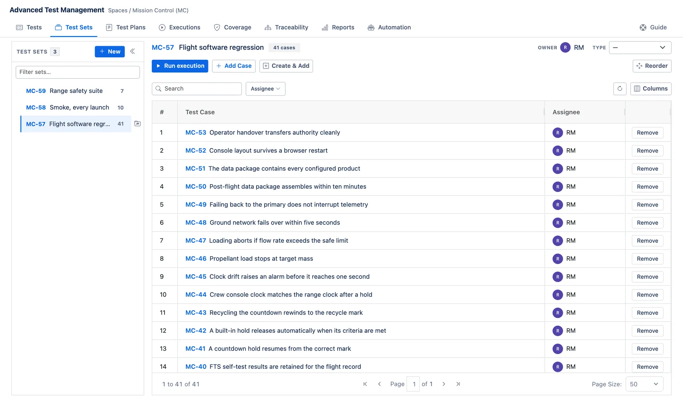Image resolution: width=683 pixels, height=401 pixels.
Task: Click the Run execution button
Action: [x=180, y=66]
